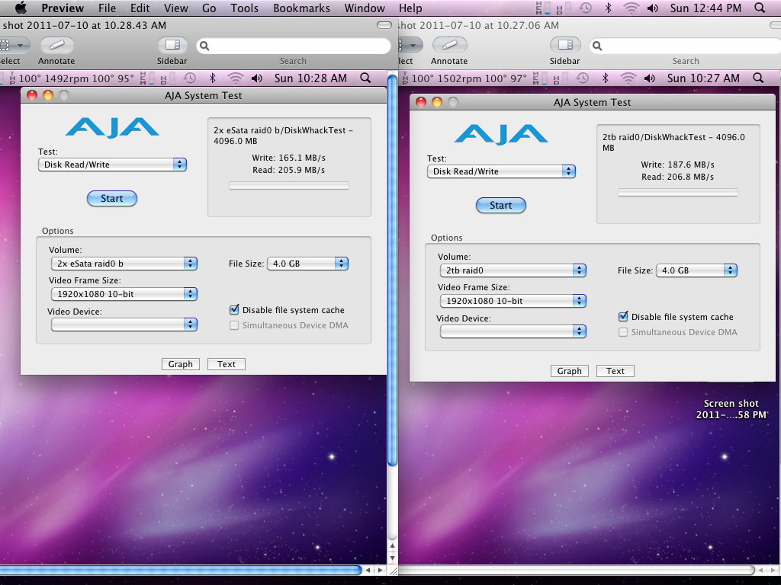Screen dimensions: 781x585
Task: Open the Preview application menu
Action: click(63, 8)
